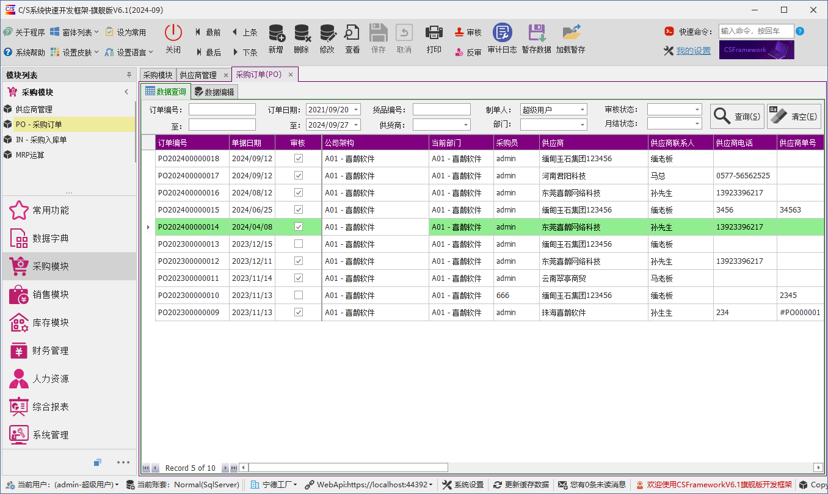Open 人力资源 section in sidebar
Screen dimensions: 828x494
[x=69, y=379]
